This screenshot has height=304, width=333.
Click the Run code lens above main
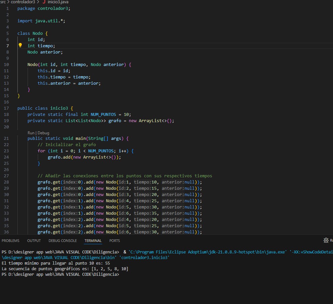point(31,133)
